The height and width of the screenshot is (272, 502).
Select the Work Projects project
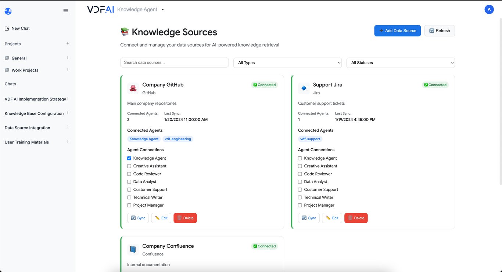tap(26, 70)
